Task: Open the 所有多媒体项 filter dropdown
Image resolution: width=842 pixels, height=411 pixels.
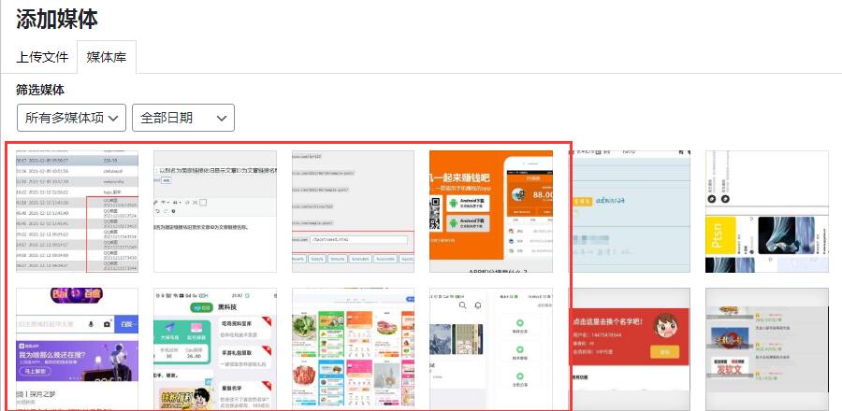Action: 71,118
